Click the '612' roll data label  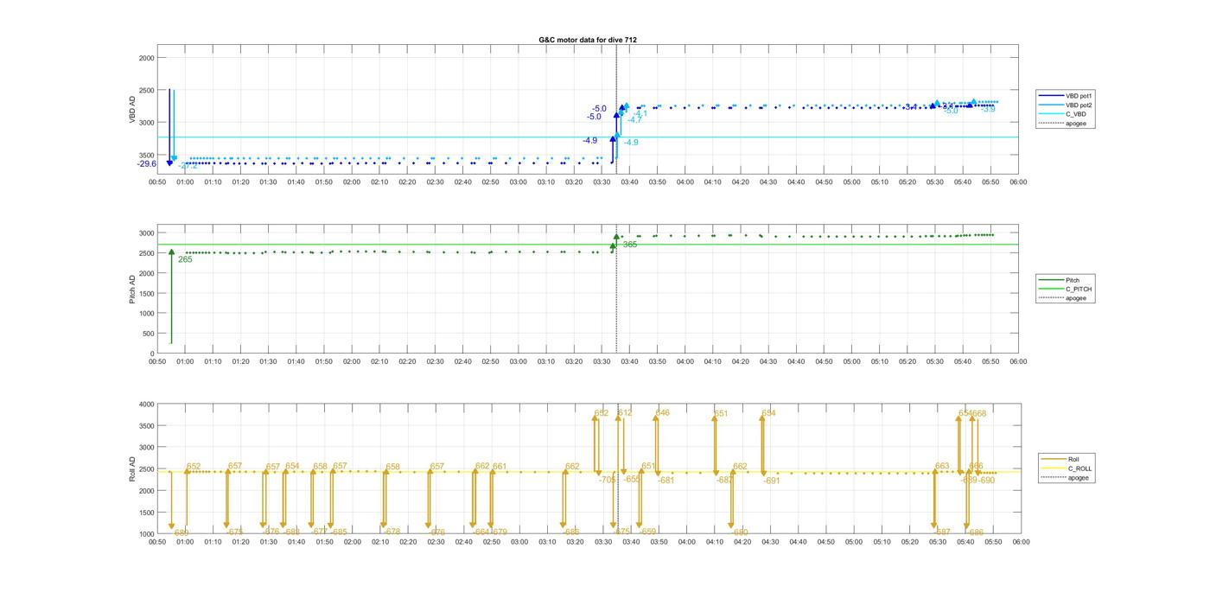pos(624,413)
